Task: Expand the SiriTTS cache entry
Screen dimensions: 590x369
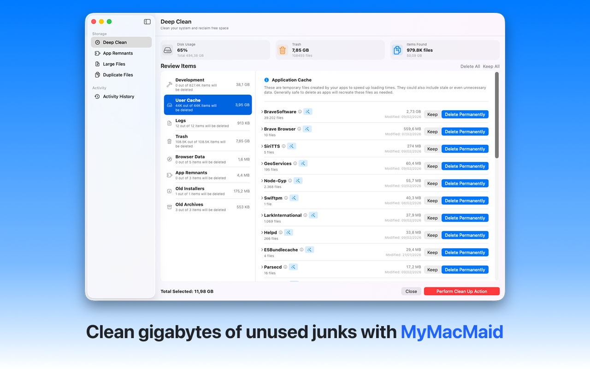Action: point(262,146)
